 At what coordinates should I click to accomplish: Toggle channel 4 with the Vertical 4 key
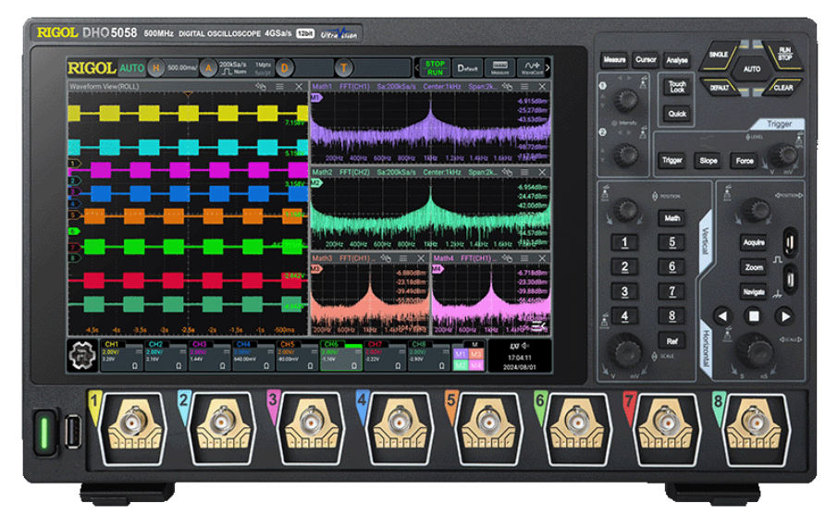tap(624, 316)
